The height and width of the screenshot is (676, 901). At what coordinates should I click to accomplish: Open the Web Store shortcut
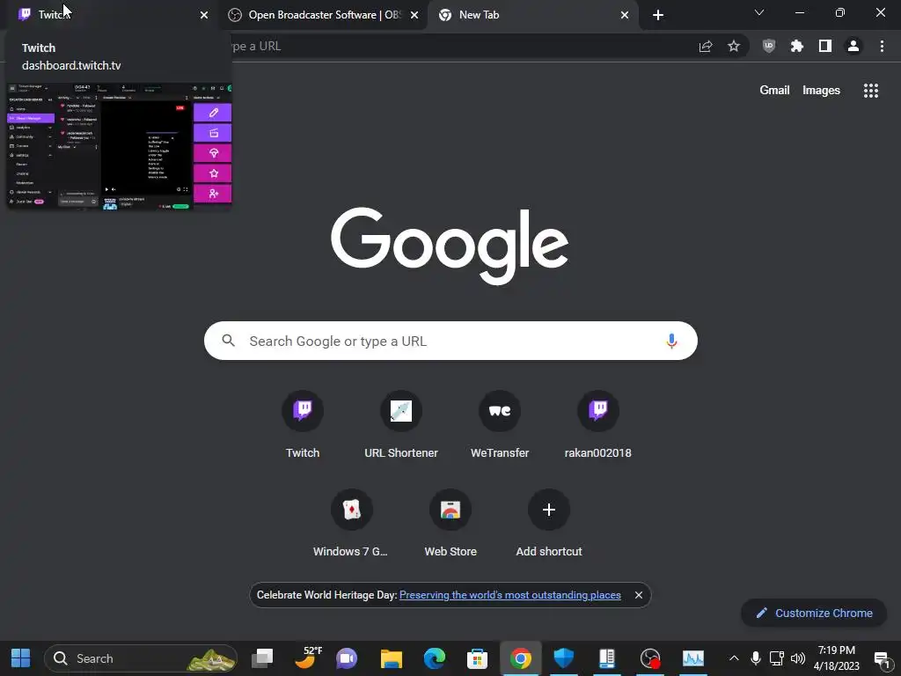[x=450, y=523]
